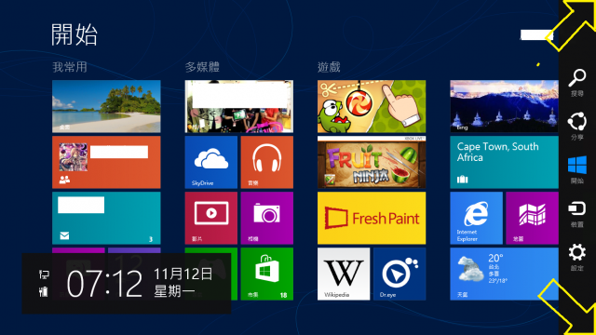This screenshot has height=335, width=596.
Task: Open the Search (搜尋) charm
Action: pyautogui.click(x=576, y=83)
